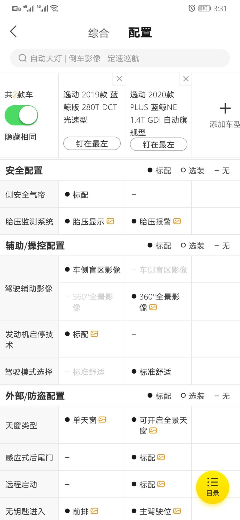This screenshot has height=520, width=240.
Task: Open picture icon next to 可开启全景天窗
Action: (153, 430)
